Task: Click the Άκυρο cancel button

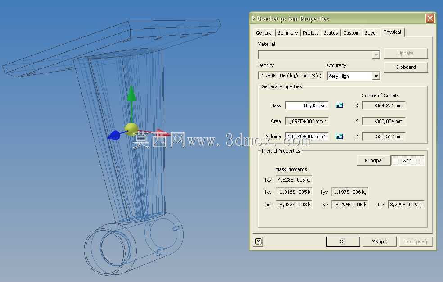Action: click(379, 241)
